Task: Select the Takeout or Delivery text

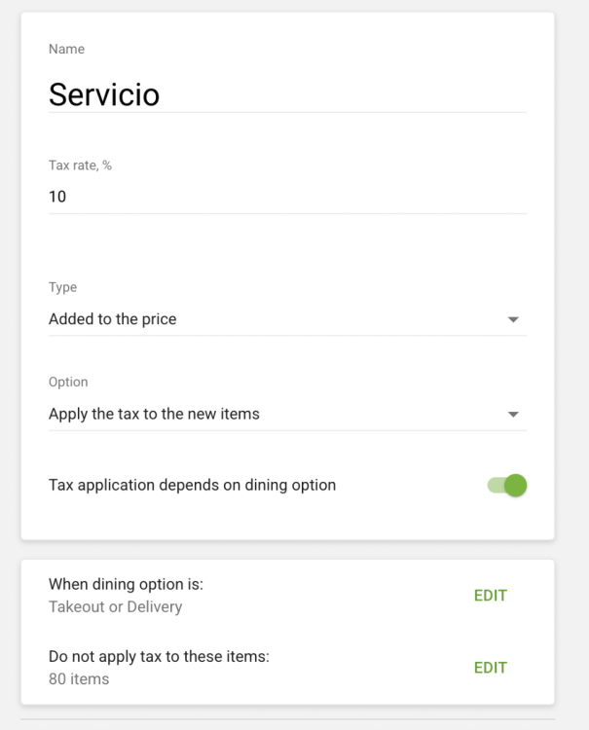Action: [x=115, y=606]
